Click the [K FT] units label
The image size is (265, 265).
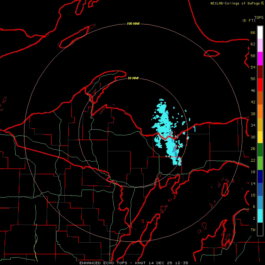click(249, 20)
